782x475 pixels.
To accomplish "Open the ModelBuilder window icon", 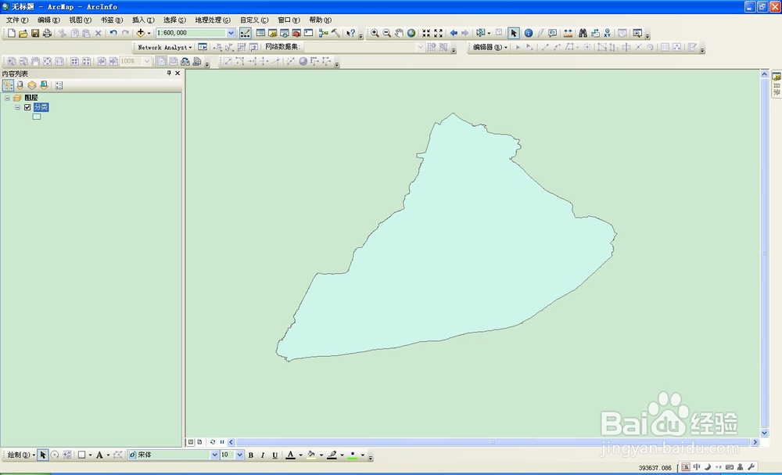I will click(x=323, y=33).
